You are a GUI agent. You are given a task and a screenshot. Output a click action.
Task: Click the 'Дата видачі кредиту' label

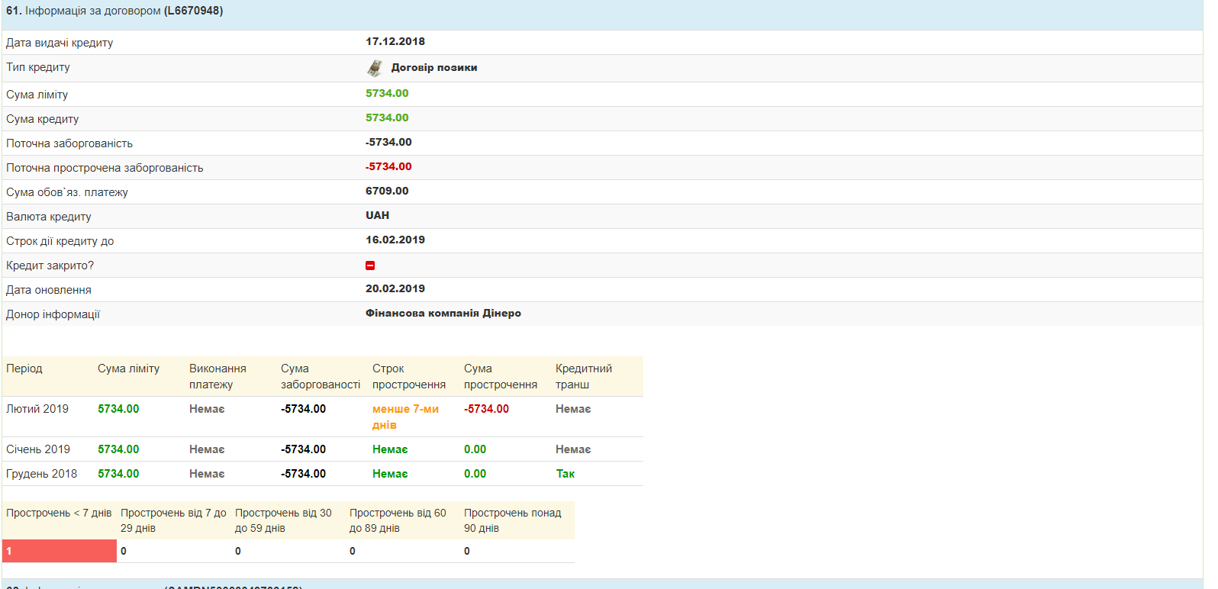coord(60,43)
